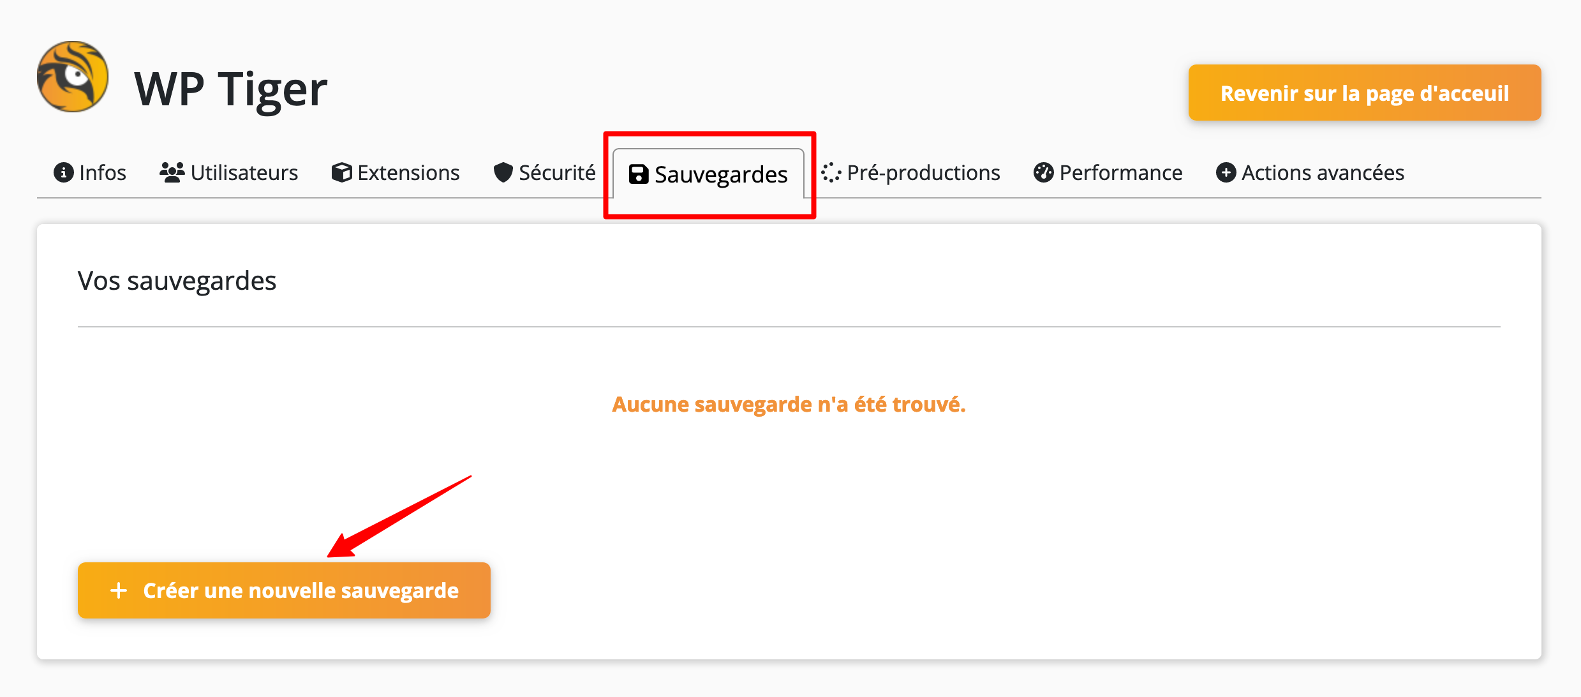Open the Pré-productions tab
The width and height of the screenshot is (1581, 697).
(x=923, y=172)
